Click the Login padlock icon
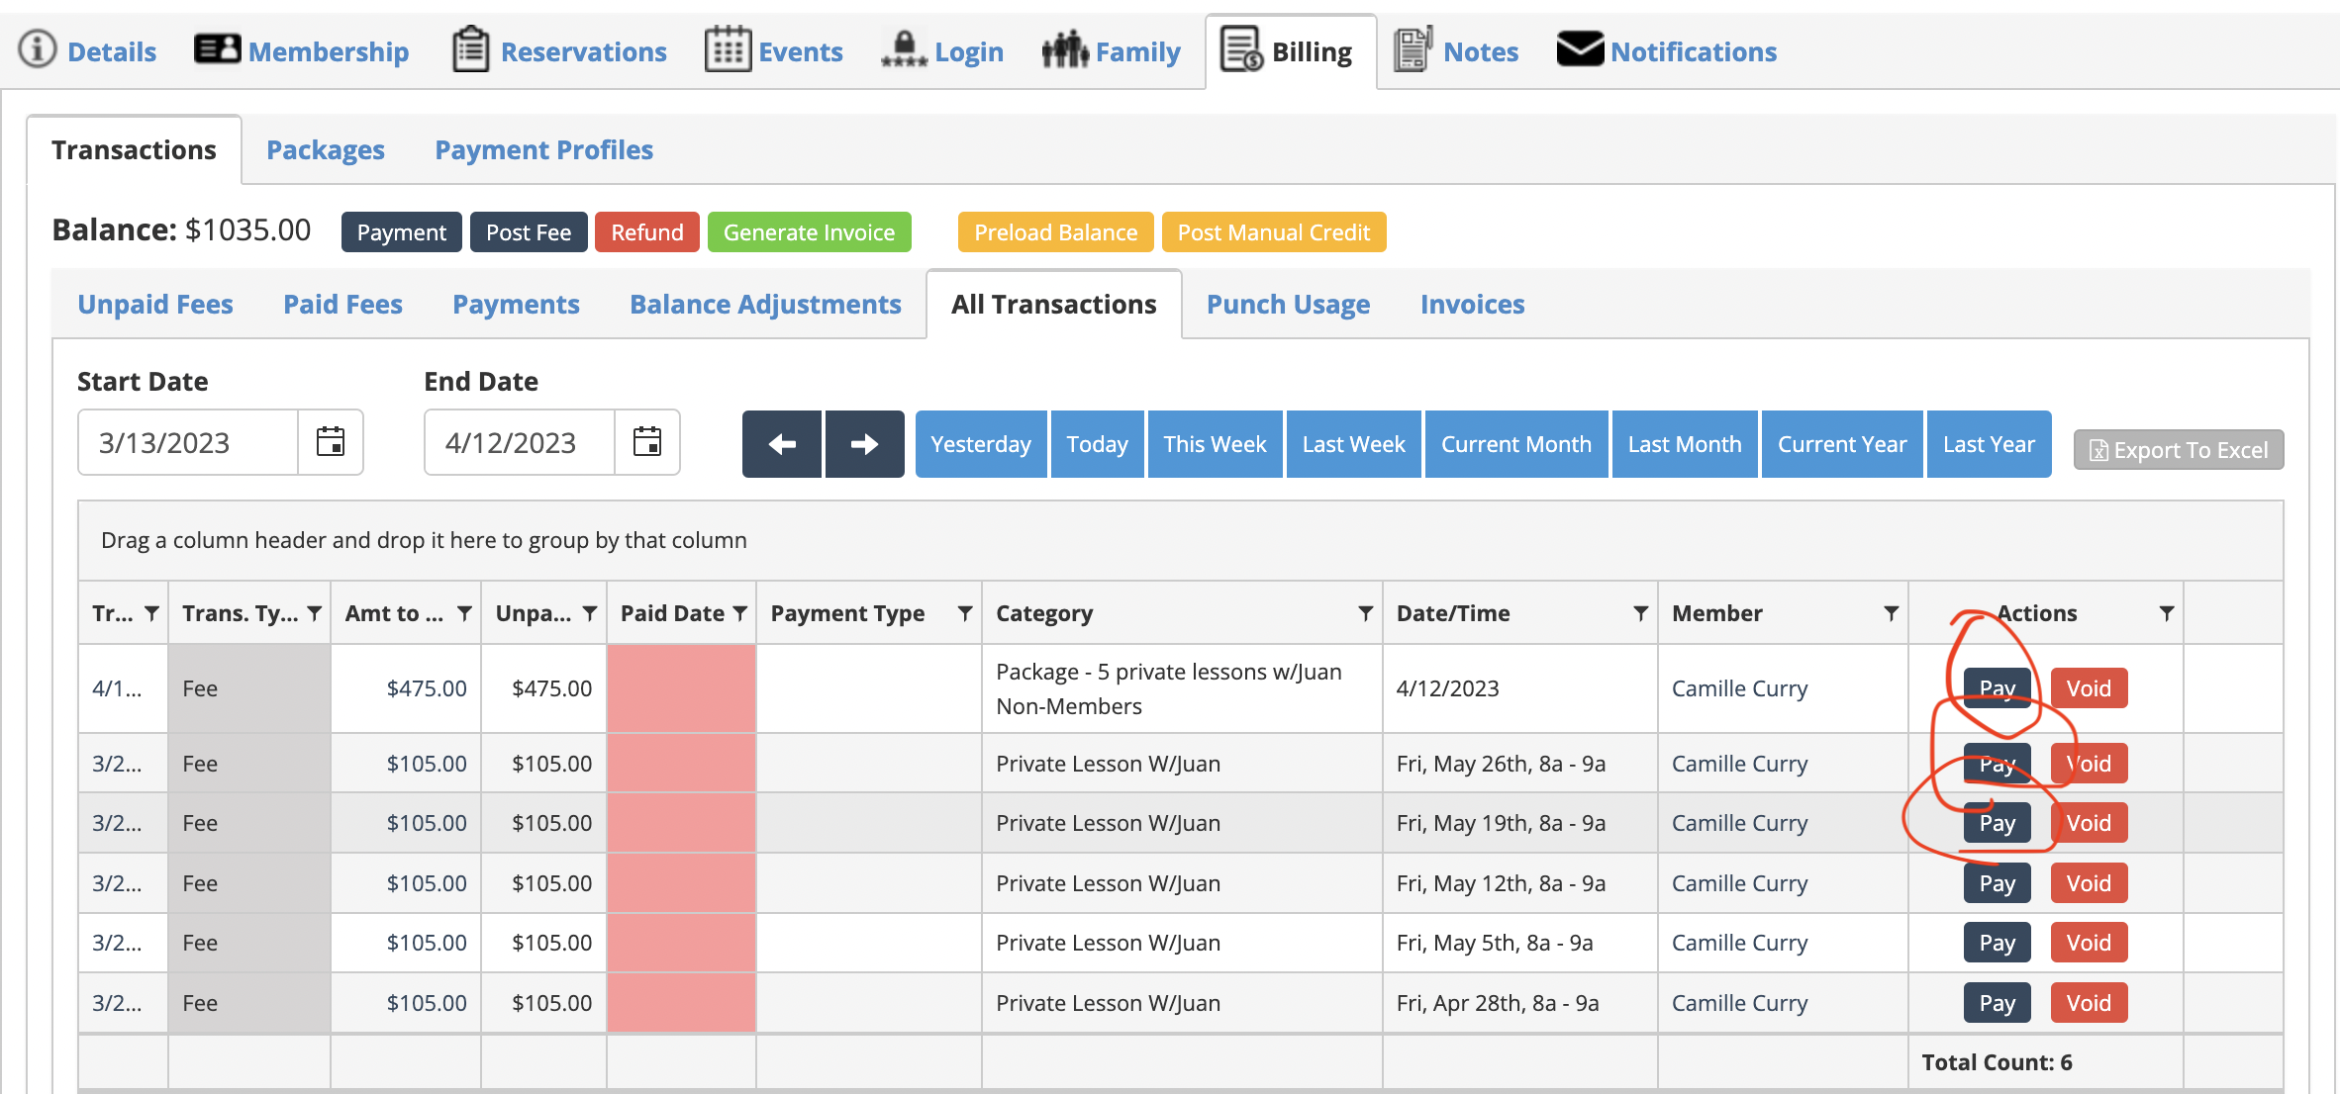2340x1094 pixels. click(904, 49)
